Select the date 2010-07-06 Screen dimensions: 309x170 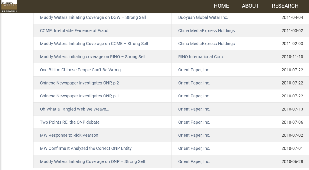[292, 122]
